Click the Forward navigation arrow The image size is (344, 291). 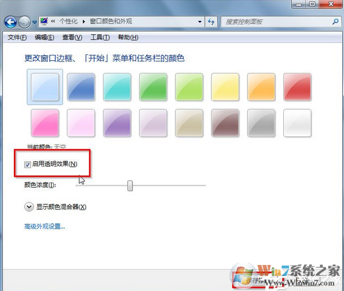pyautogui.click(x=24, y=22)
